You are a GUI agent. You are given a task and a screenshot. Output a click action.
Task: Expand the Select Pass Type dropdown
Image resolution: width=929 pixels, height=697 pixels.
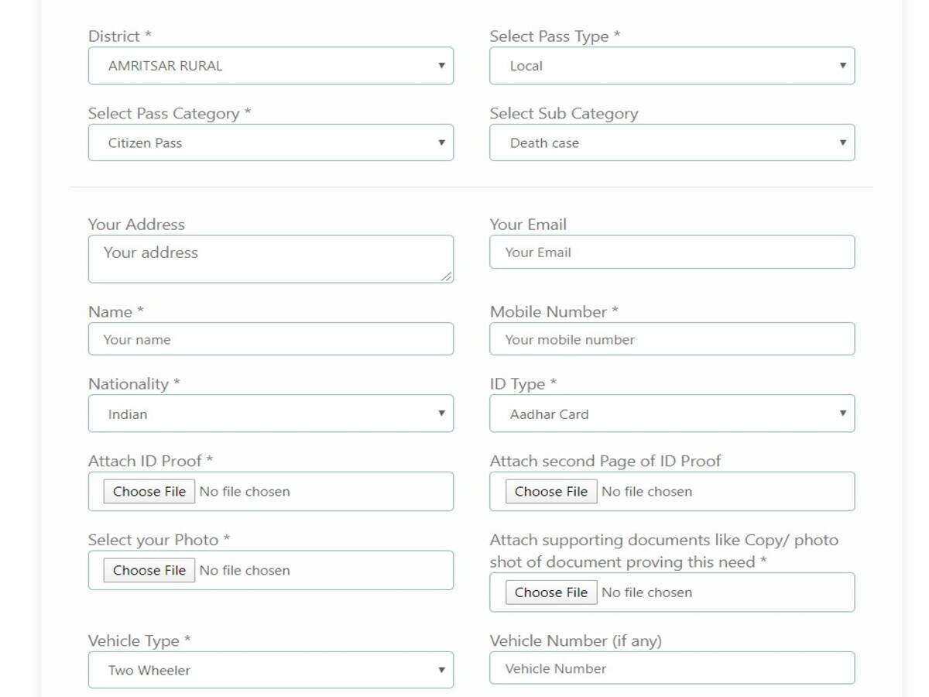[671, 66]
